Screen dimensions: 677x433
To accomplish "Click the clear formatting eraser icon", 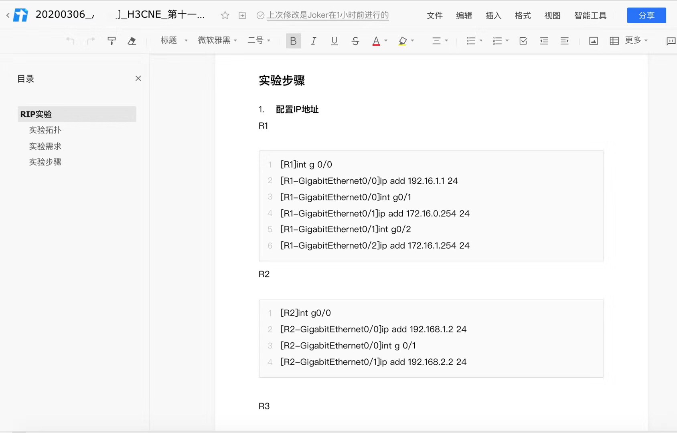I will point(132,41).
